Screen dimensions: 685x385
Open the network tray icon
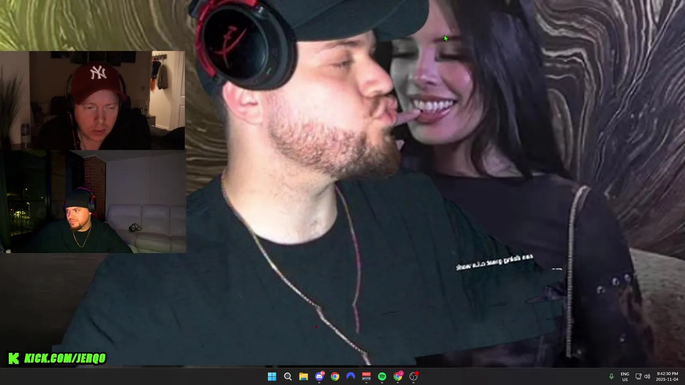pos(638,376)
